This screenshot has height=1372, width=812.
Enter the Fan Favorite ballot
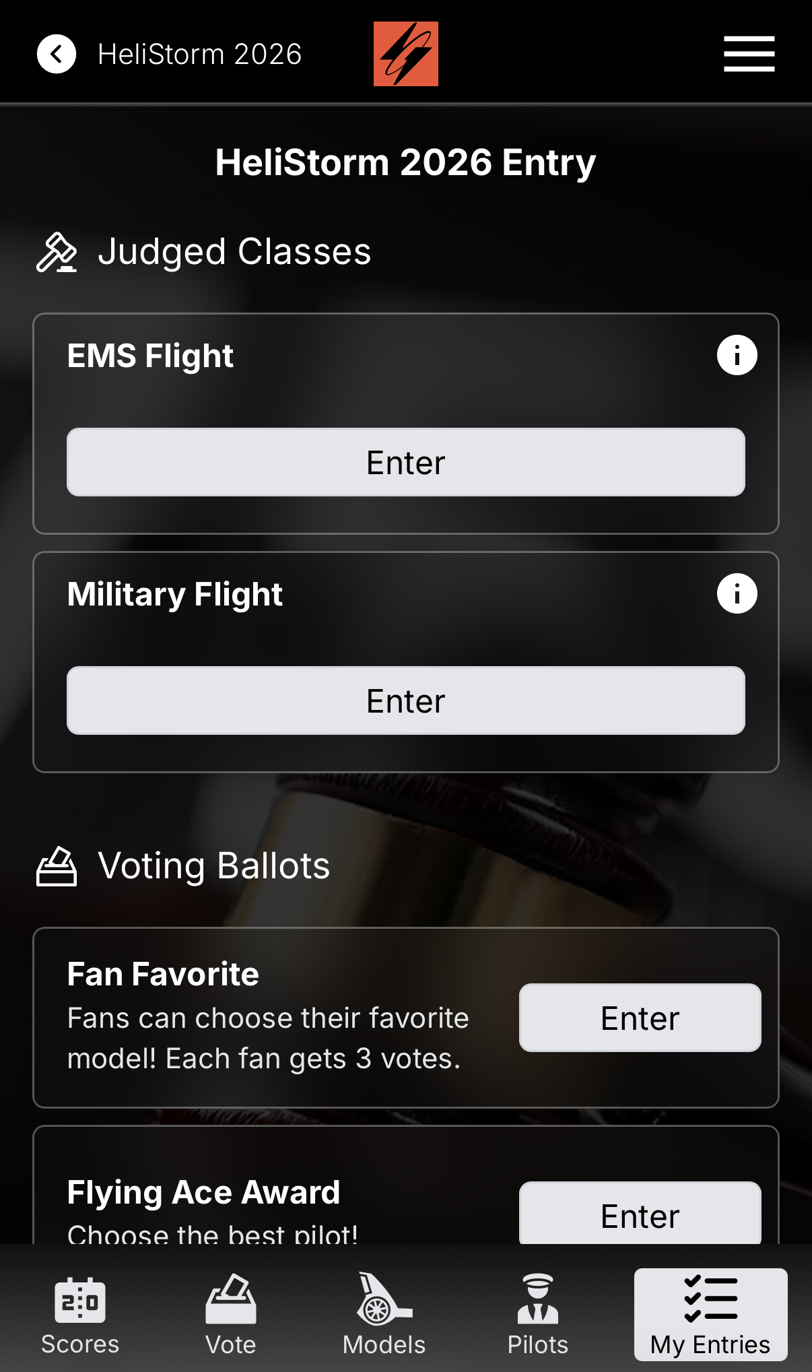pyautogui.click(x=640, y=1018)
